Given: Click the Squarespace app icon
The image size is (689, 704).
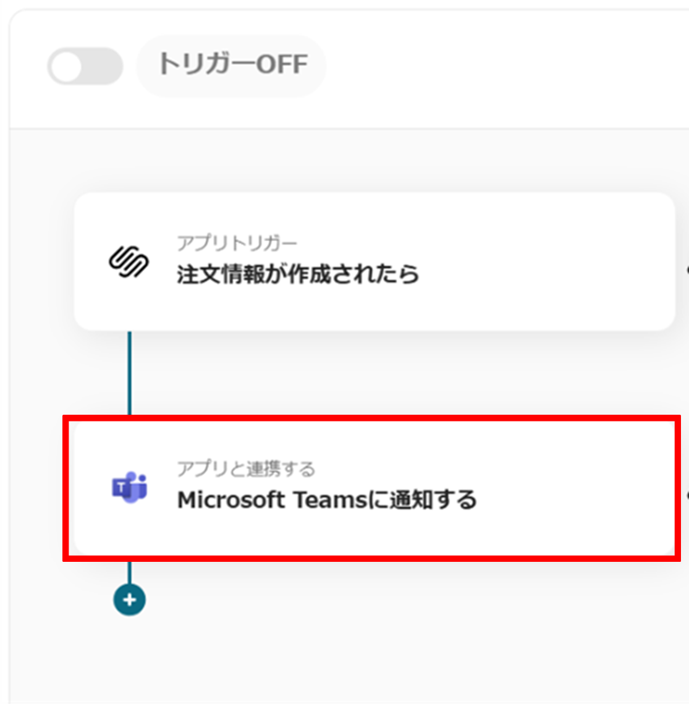Looking at the screenshot, I should pos(129,261).
